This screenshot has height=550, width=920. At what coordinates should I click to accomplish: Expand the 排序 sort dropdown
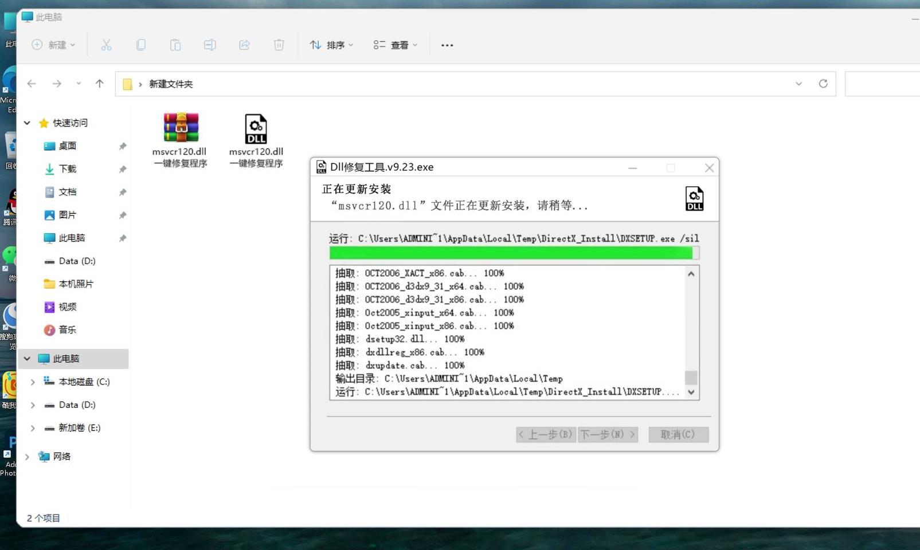(x=331, y=45)
